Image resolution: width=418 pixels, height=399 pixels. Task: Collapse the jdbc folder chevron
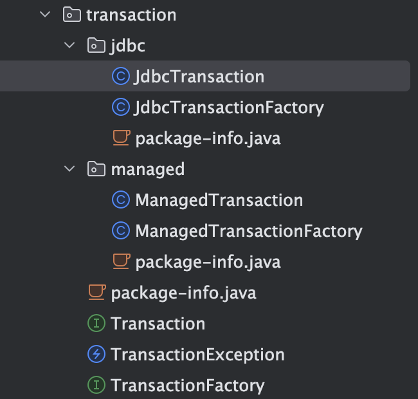(x=69, y=45)
